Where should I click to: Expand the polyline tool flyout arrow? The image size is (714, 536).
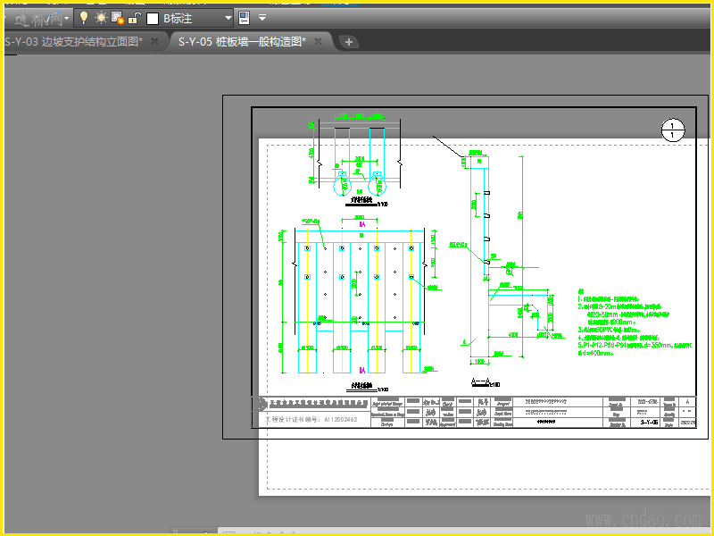(x=66, y=19)
